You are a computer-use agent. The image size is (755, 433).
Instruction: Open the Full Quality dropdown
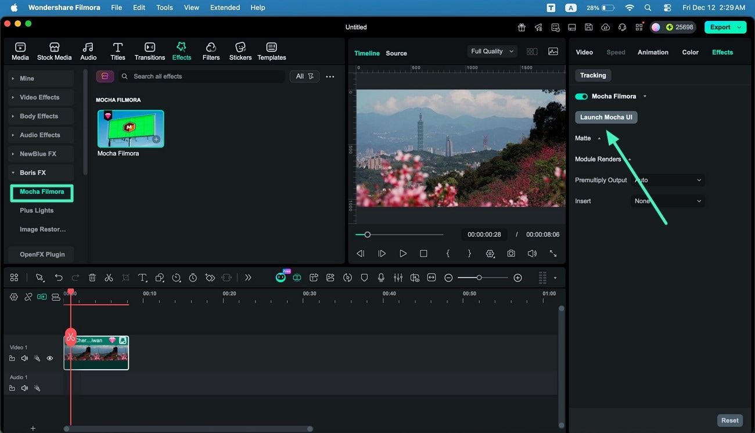pos(491,51)
